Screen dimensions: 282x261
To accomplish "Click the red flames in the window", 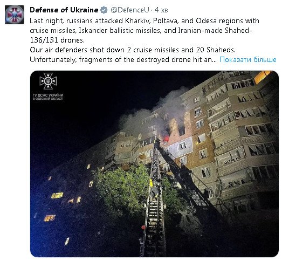I will click(x=167, y=139).
